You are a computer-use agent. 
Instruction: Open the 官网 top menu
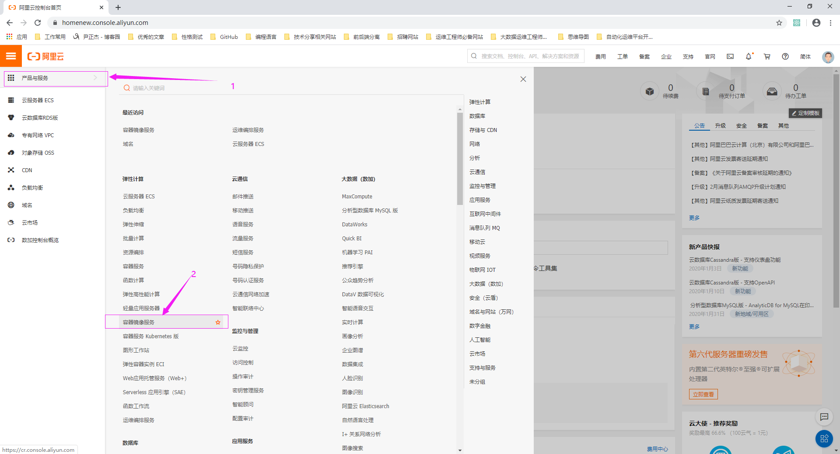click(710, 57)
